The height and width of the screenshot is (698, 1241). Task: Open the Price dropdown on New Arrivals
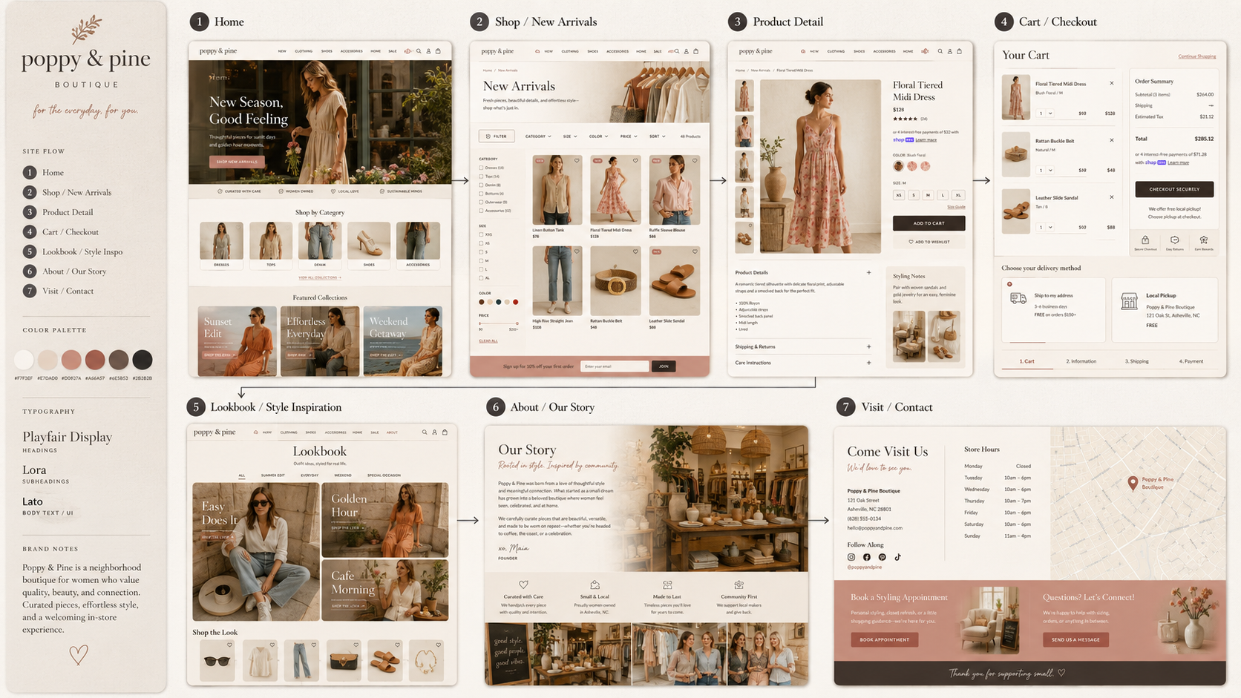[629, 136]
